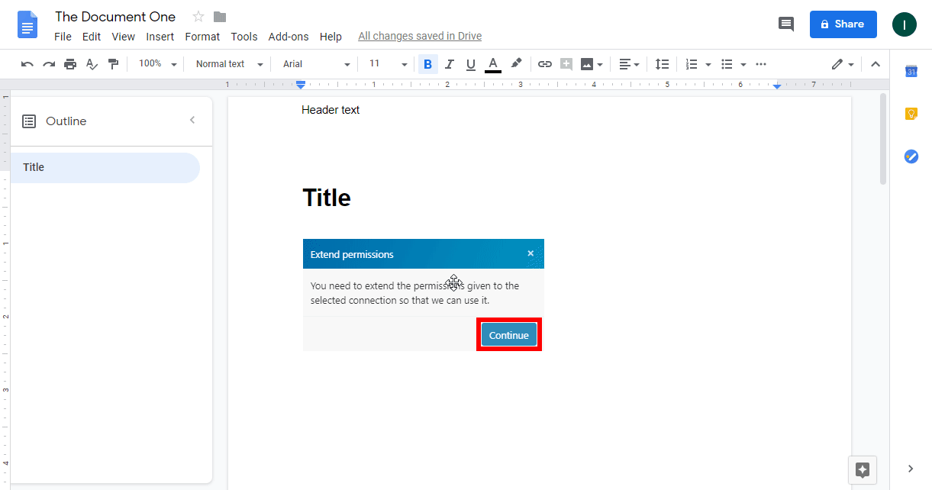
Task: Open the text color picker
Action: coord(493,64)
